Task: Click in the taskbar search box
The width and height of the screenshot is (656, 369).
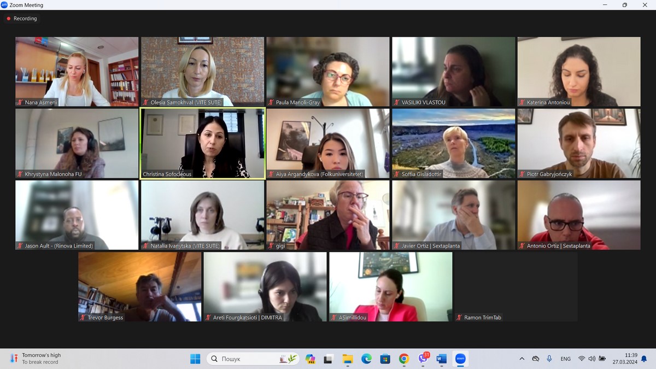Action: point(246,359)
